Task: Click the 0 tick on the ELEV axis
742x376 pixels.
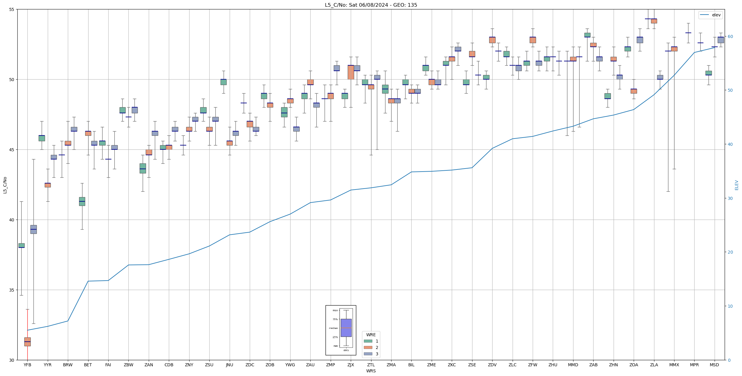Action: [729, 360]
